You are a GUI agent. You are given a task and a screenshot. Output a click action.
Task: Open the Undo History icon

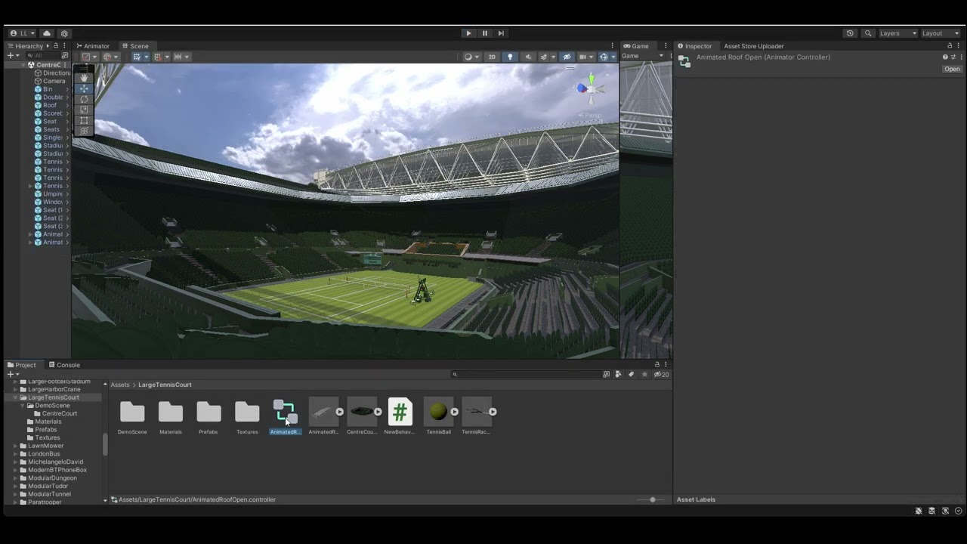[x=850, y=33]
